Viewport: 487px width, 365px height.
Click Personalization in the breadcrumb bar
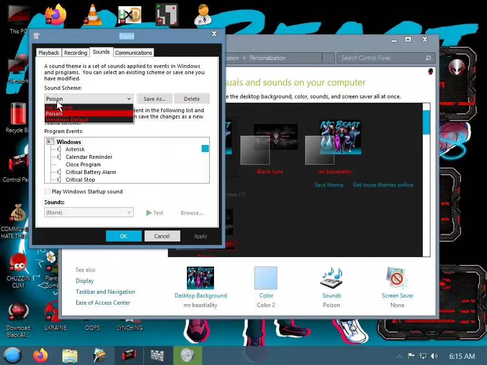(x=267, y=58)
